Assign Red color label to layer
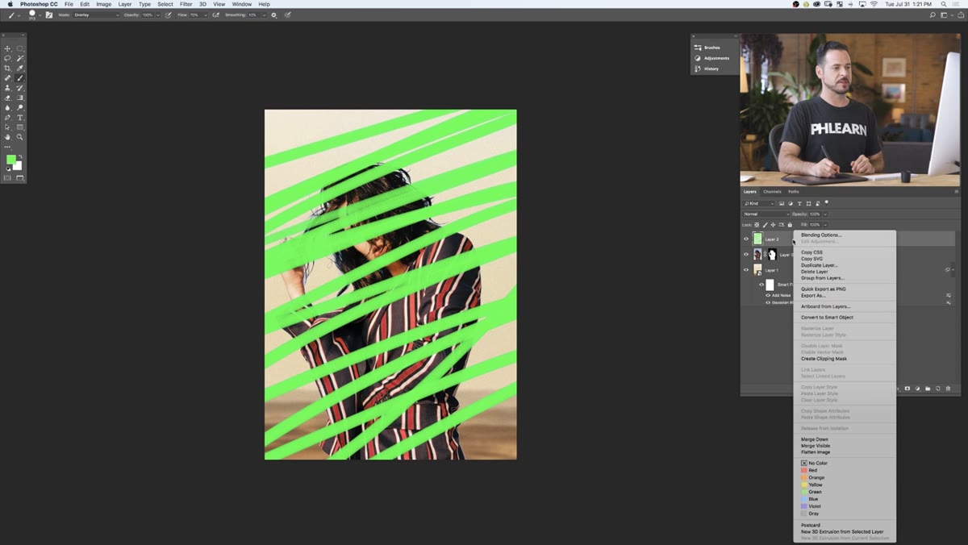Screen dimensions: 968x545 pos(808,471)
